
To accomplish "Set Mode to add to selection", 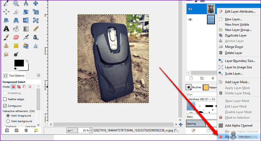I will [19, 86].
